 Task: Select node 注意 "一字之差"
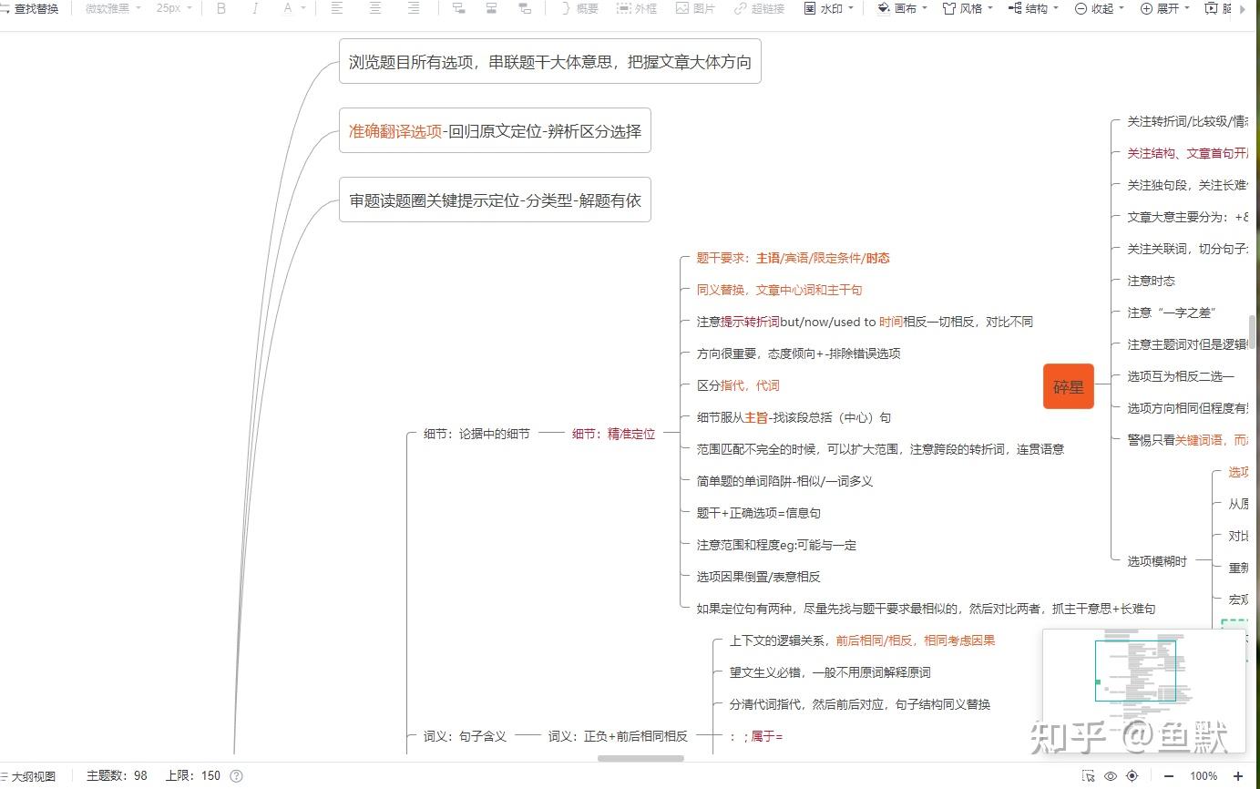1172,313
